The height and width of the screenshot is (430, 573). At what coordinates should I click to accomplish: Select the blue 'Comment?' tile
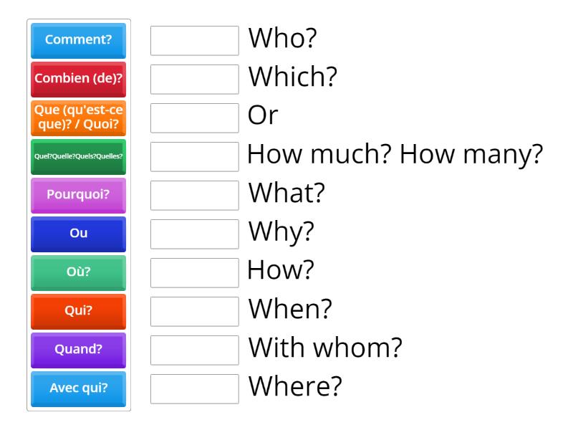(x=77, y=41)
